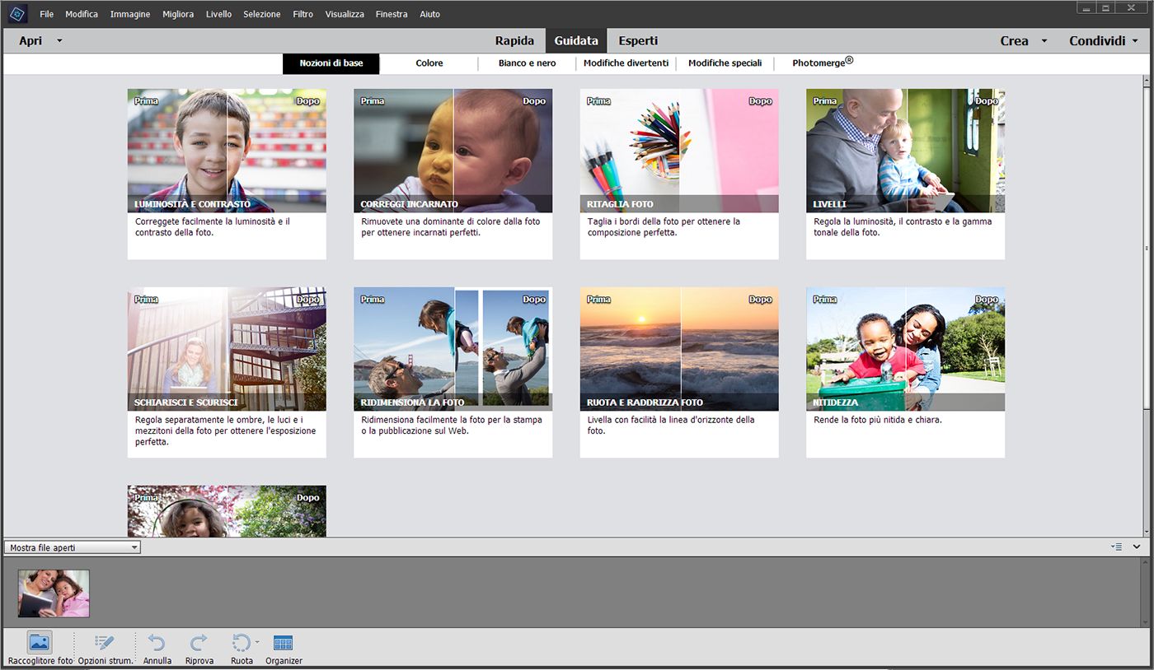The height and width of the screenshot is (670, 1154).
Task: Select the Modifiche divertenti category tab
Action: click(626, 63)
